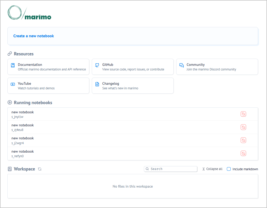Click the Changelog document icon
The height and width of the screenshot is (208, 267).
point(97,84)
